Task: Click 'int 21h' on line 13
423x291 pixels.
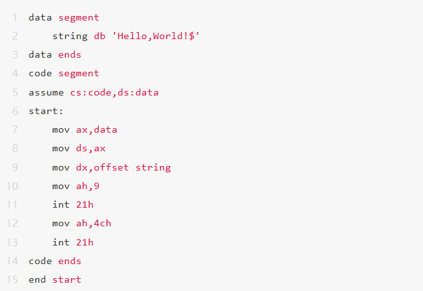Action: coord(72,242)
